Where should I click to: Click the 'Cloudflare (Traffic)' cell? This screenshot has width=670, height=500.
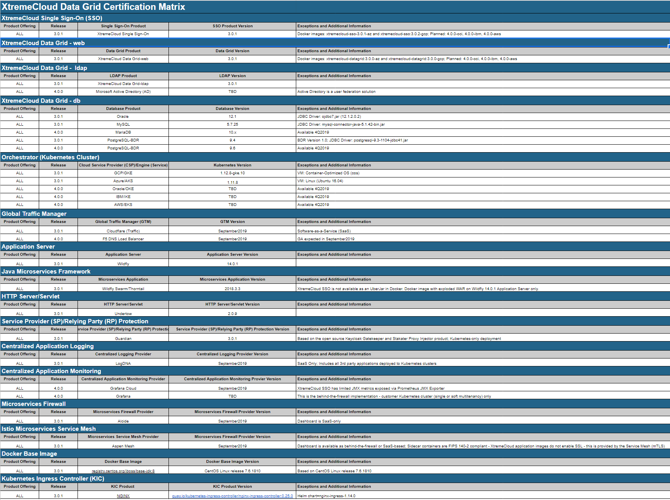click(123, 231)
